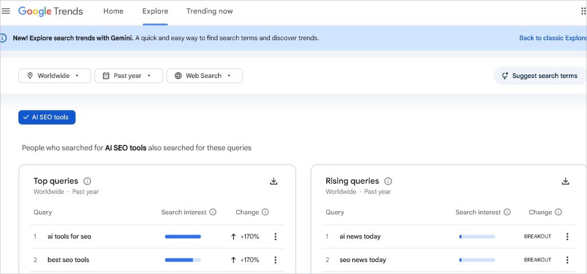587x274 pixels.
Task: Click Search interest info icon in Top queries
Action: pos(213,212)
